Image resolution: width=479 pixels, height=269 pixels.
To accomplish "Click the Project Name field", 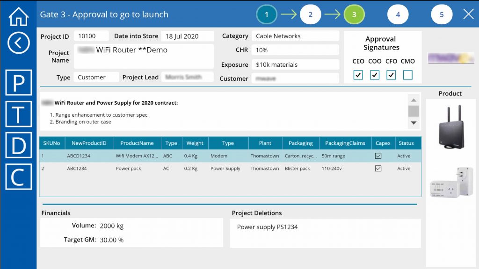I will point(144,57).
